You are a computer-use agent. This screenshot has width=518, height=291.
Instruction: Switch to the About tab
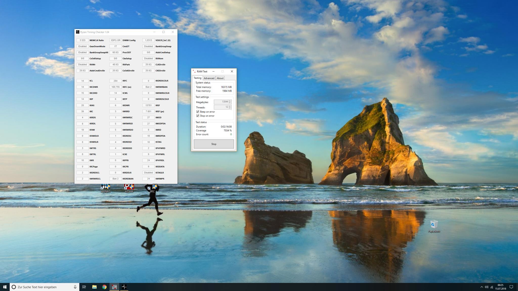(x=220, y=78)
